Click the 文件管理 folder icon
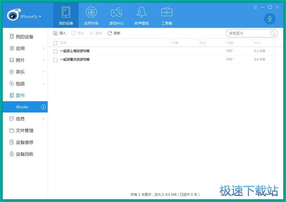This screenshot has height=202, width=286. pos(12,130)
